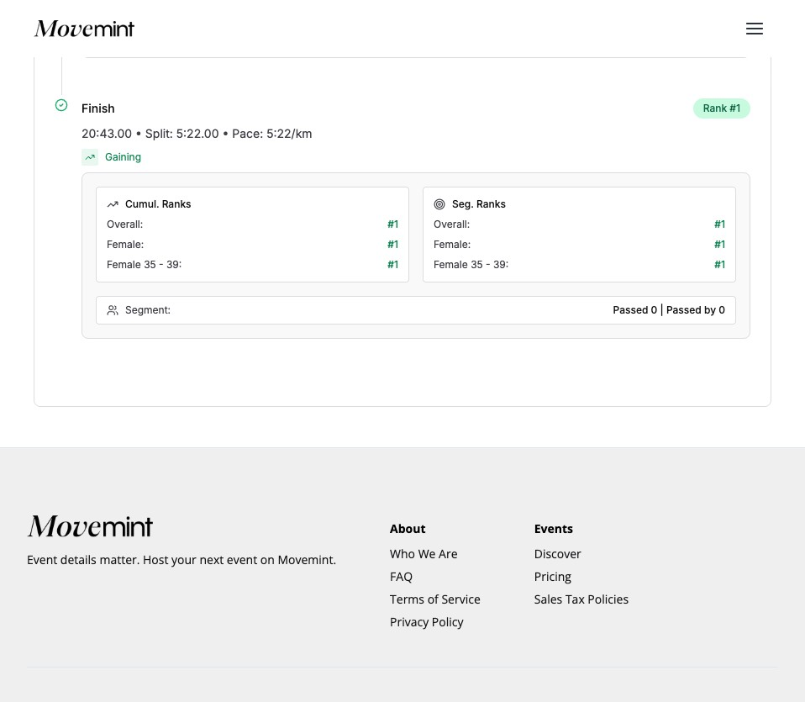The height and width of the screenshot is (702, 805).
Task: Go to Discover events
Action: point(557,554)
